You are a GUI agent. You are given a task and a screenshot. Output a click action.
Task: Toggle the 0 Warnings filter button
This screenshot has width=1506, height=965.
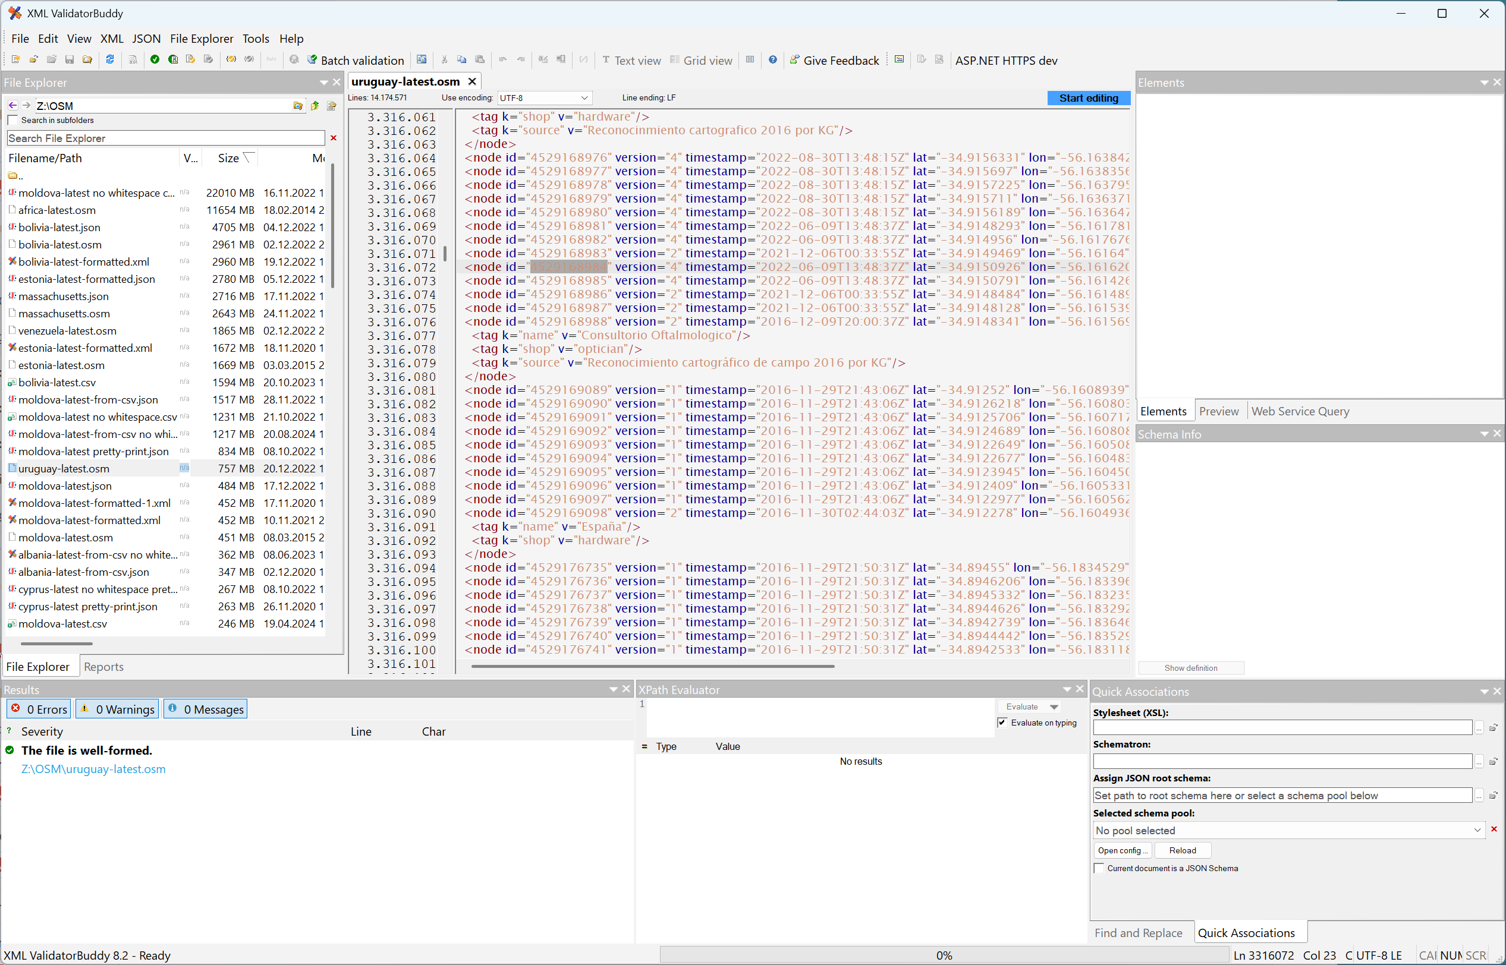pyautogui.click(x=117, y=709)
